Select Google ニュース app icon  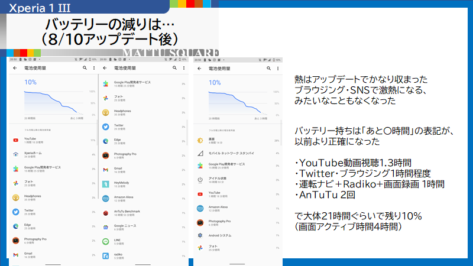click(x=106, y=227)
